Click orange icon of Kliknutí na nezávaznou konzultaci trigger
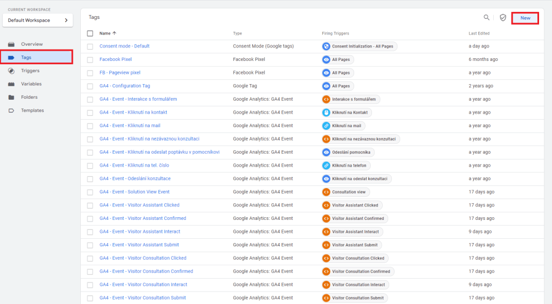552x304 pixels. pyautogui.click(x=326, y=139)
